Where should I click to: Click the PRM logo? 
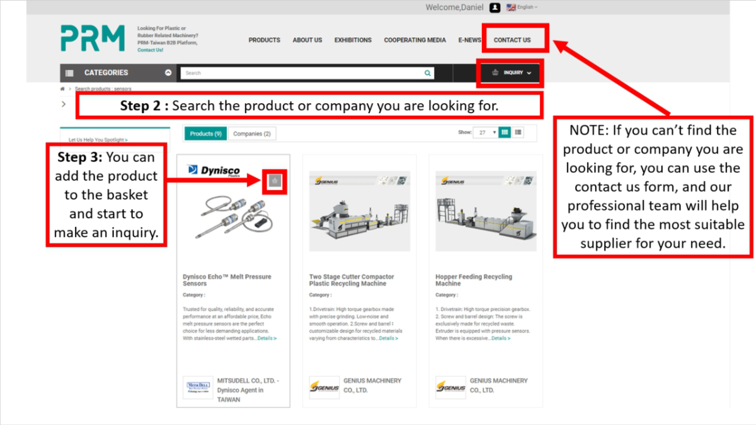click(x=93, y=38)
